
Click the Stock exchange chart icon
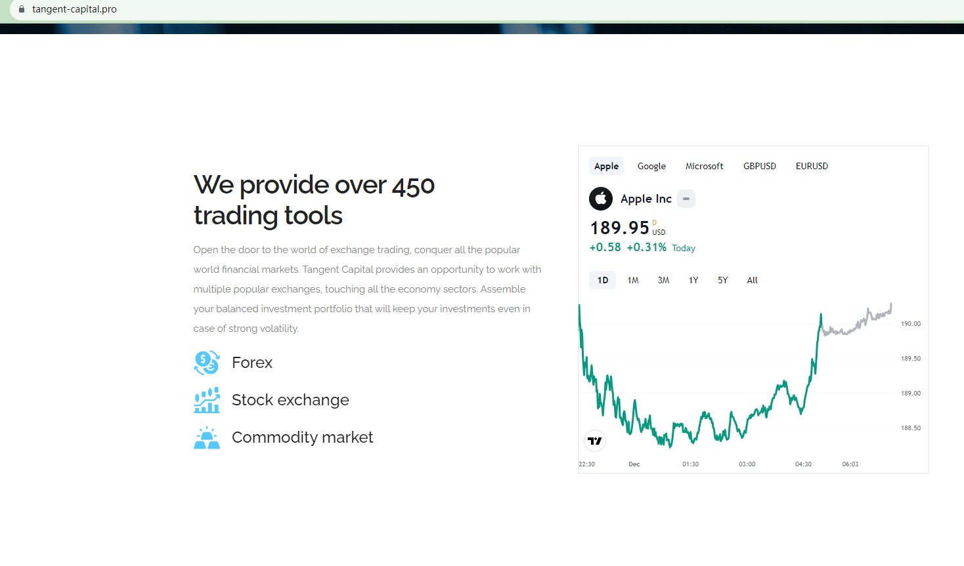206,400
